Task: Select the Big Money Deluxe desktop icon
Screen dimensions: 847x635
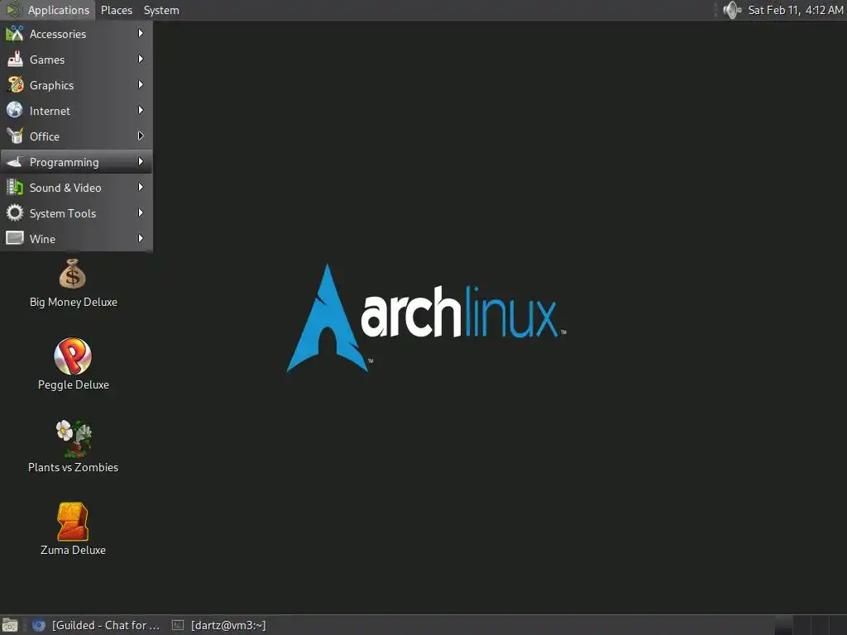Action: [73, 275]
